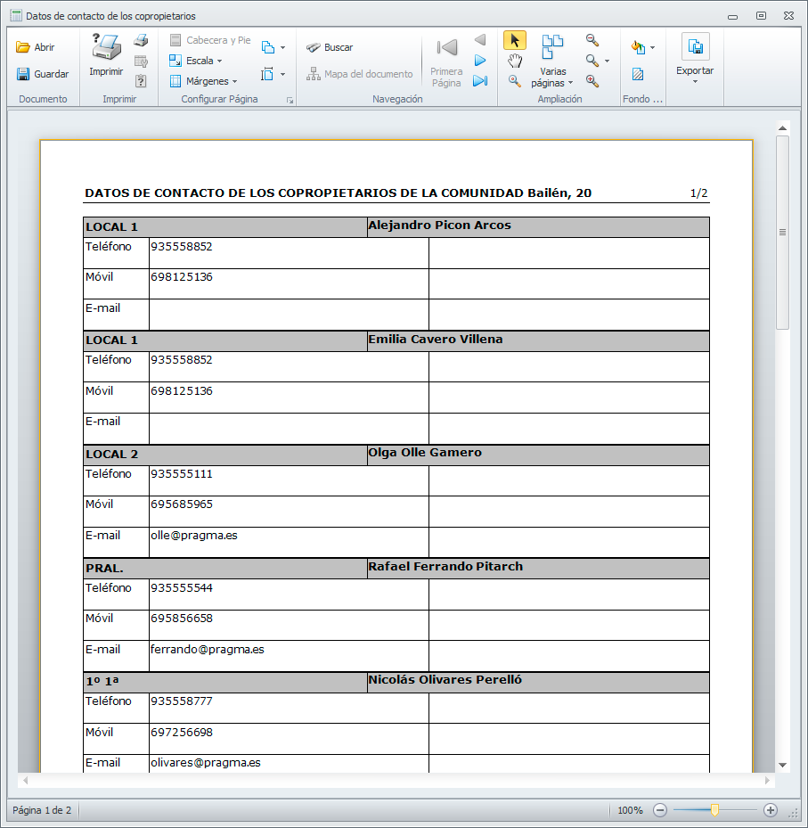808x828 pixels.
Task: Open the Exportar dropdown
Action: coord(695,58)
